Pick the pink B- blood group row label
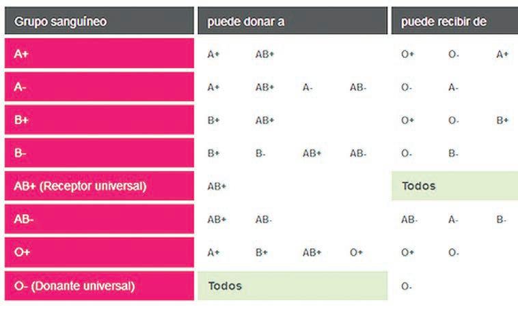Screen dimensions: 518x309 (x=99, y=153)
